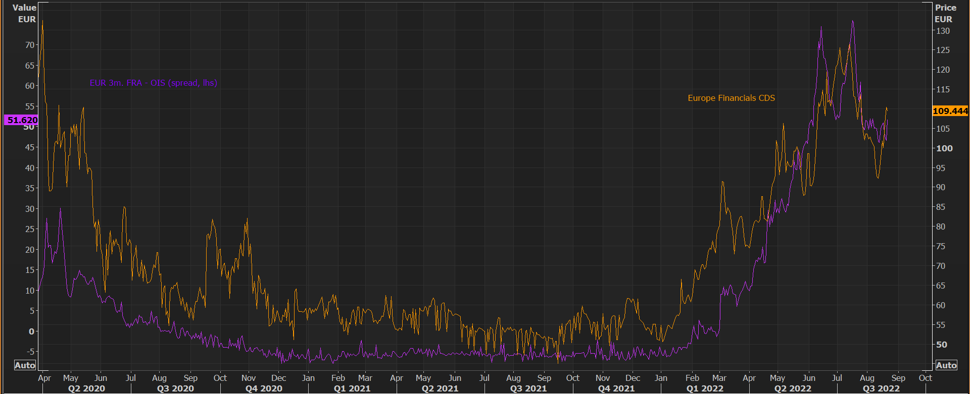The height and width of the screenshot is (394, 970).
Task: Click the Q3 2021 quarter label
Action: pos(528,388)
